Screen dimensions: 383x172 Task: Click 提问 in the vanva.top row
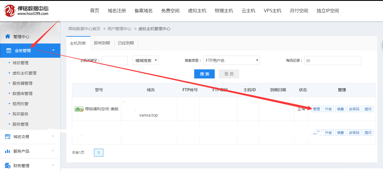coord(368,109)
